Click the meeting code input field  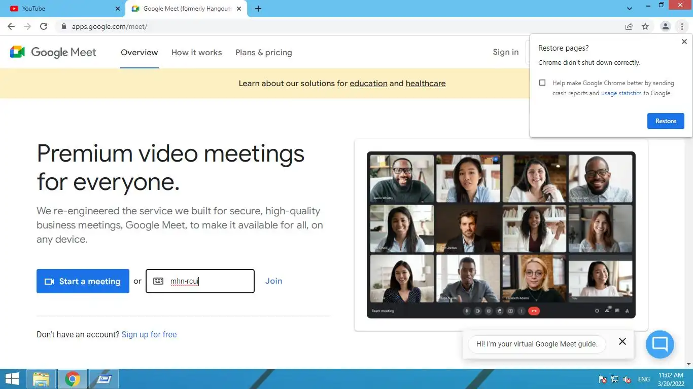[x=200, y=281]
